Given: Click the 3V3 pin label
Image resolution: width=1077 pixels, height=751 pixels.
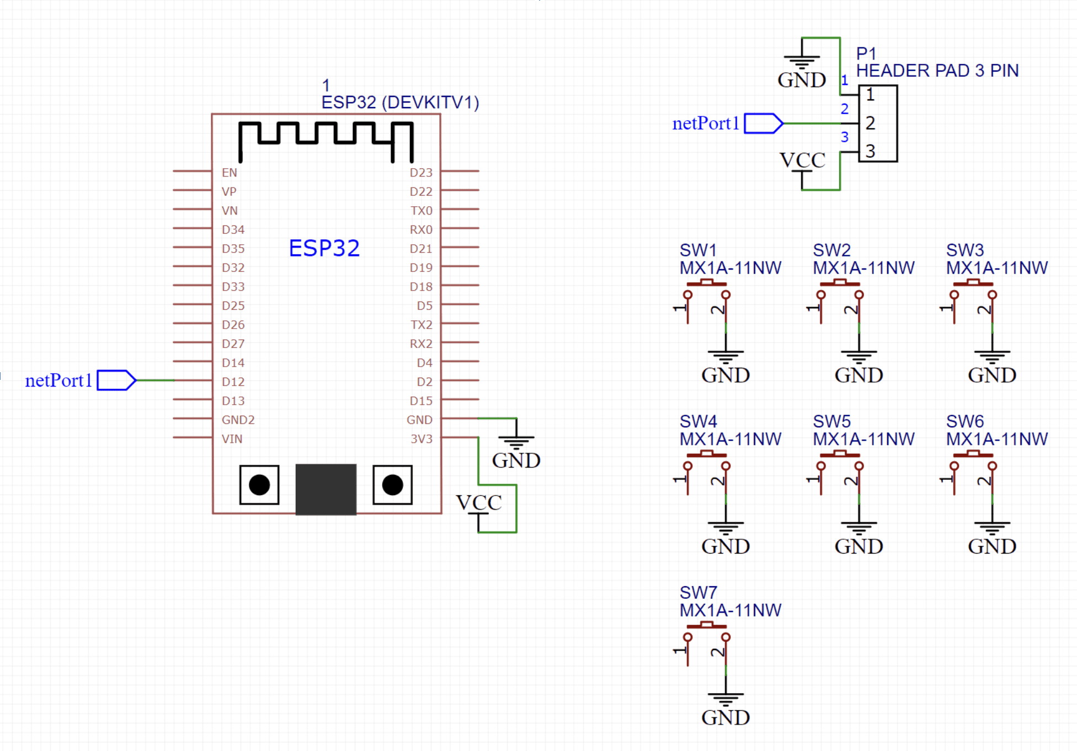Looking at the screenshot, I should (x=422, y=439).
